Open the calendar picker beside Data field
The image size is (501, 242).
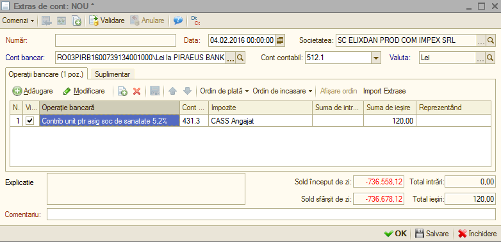[x=280, y=40]
